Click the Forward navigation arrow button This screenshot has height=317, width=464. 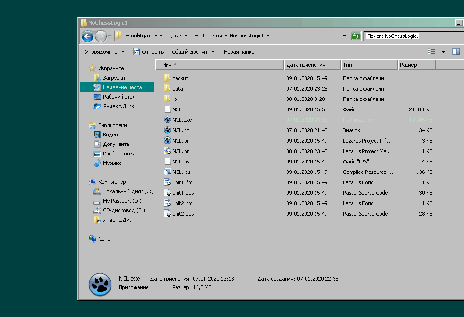101,36
